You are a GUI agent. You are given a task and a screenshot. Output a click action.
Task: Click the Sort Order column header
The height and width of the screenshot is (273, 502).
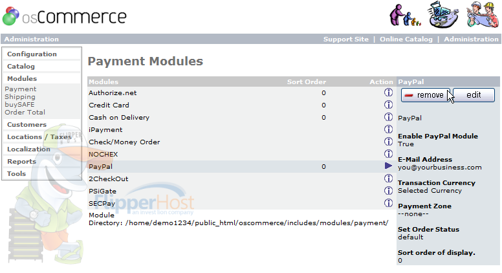coord(307,82)
